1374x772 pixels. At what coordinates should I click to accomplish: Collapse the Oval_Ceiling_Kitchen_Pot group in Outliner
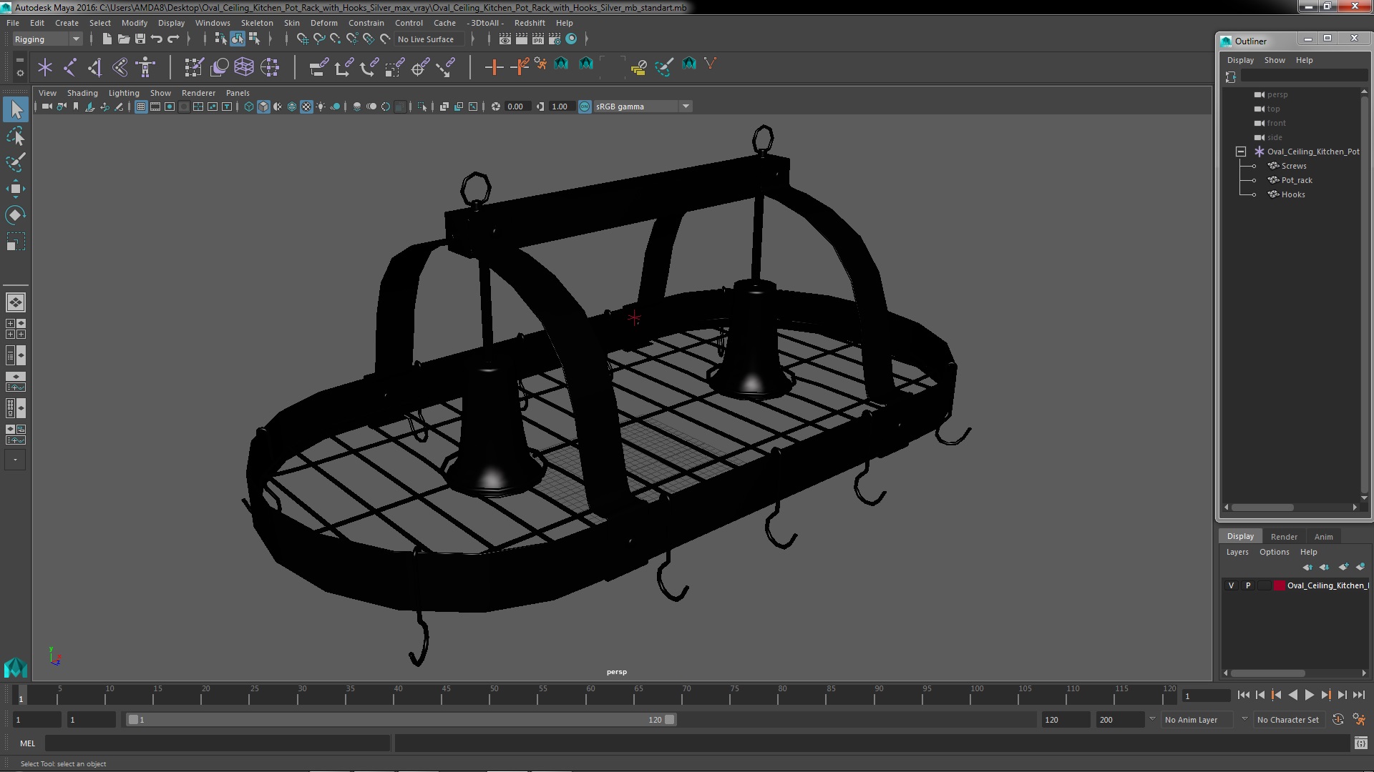pyautogui.click(x=1241, y=152)
